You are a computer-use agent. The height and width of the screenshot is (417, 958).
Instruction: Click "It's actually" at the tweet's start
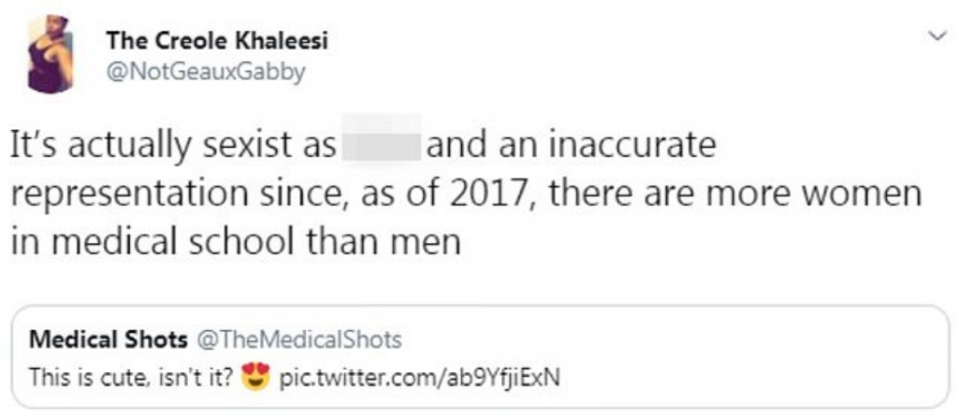pyautogui.click(x=89, y=149)
